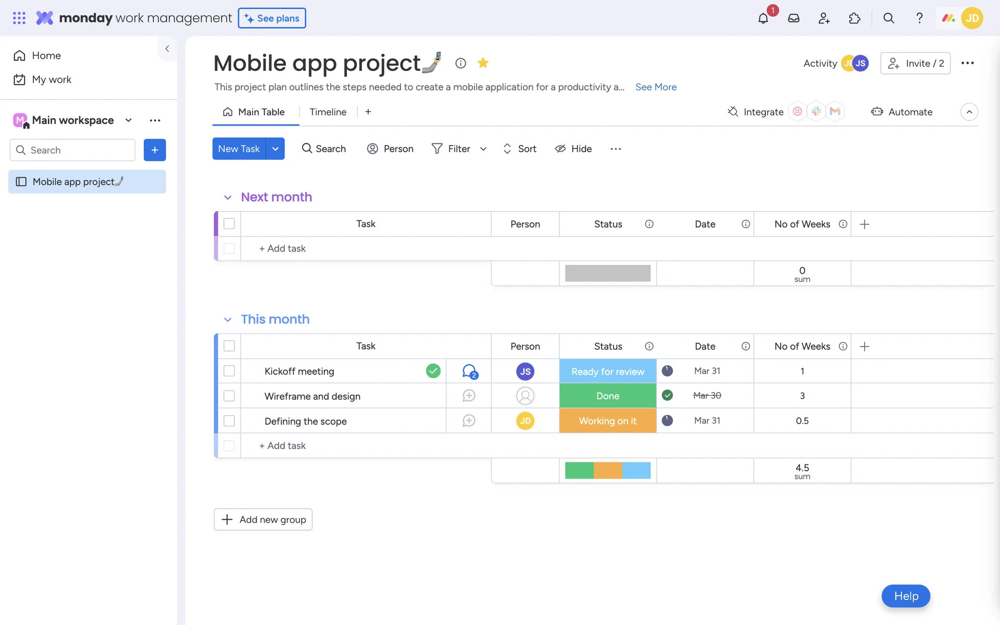Click the invite members icon in top bar
Image resolution: width=1000 pixels, height=625 pixels.
824,18
